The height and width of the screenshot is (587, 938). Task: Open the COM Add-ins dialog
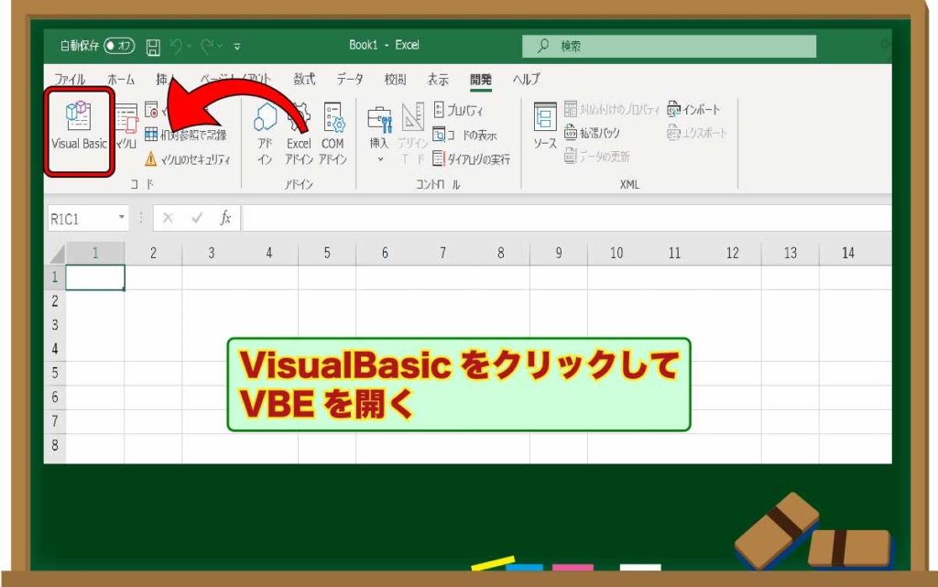[333, 119]
